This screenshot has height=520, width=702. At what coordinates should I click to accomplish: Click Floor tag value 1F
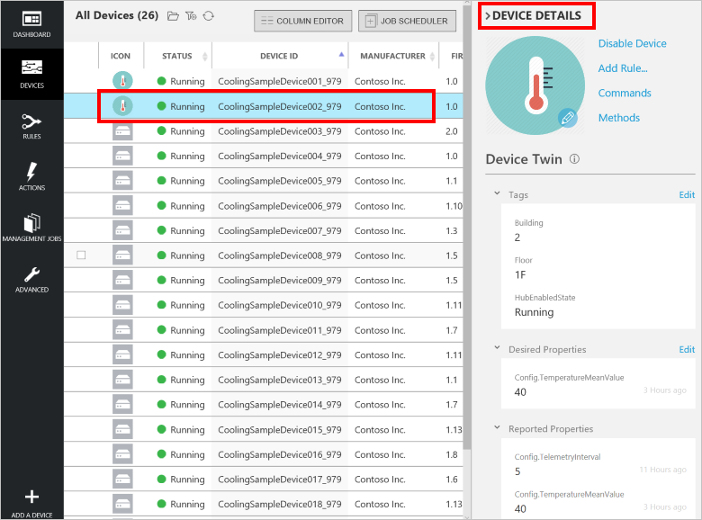coord(520,274)
